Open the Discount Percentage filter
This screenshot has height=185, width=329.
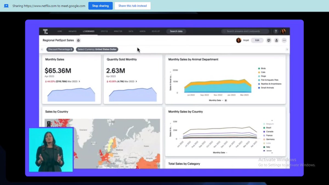click(x=61, y=49)
